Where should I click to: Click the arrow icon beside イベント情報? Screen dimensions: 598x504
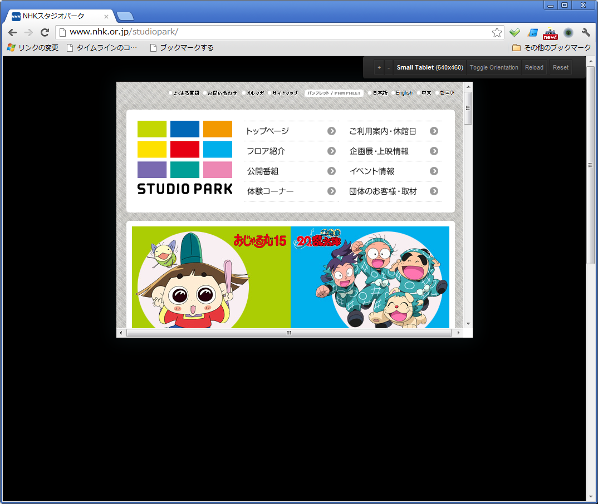pyautogui.click(x=434, y=171)
